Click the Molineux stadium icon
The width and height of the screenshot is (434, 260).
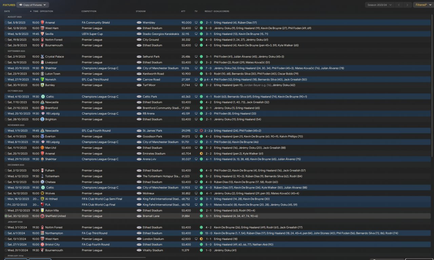pos(139,193)
